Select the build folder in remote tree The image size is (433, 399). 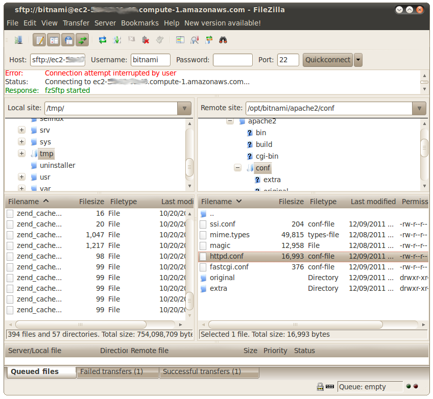[x=263, y=144]
